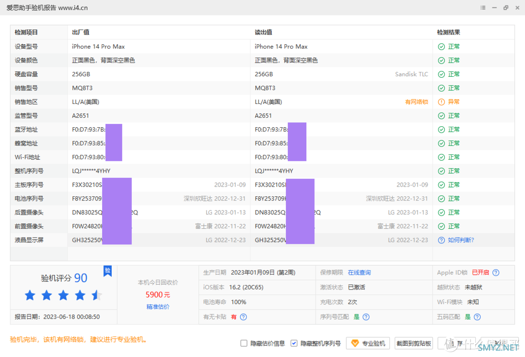Open help icon next to 序列号匹配
The height and width of the screenshot is (357, 525).
coord(366,317)
